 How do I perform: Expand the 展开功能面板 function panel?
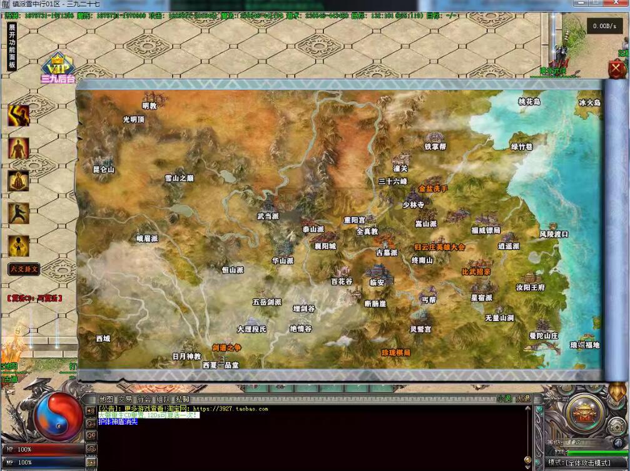coord(12,46)
